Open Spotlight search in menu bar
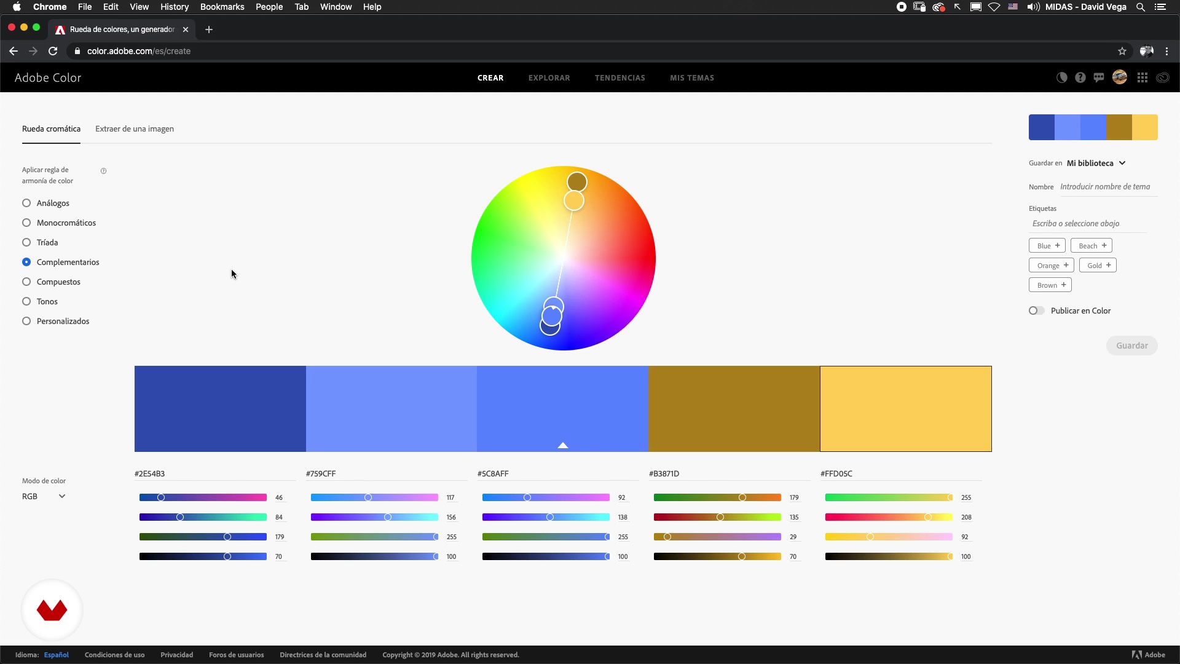This screenshot has width=1180, height=664. [x=1141, y=7]
